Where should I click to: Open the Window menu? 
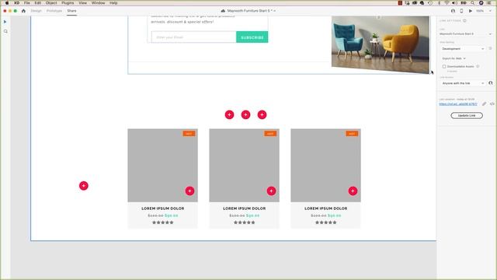99,3
